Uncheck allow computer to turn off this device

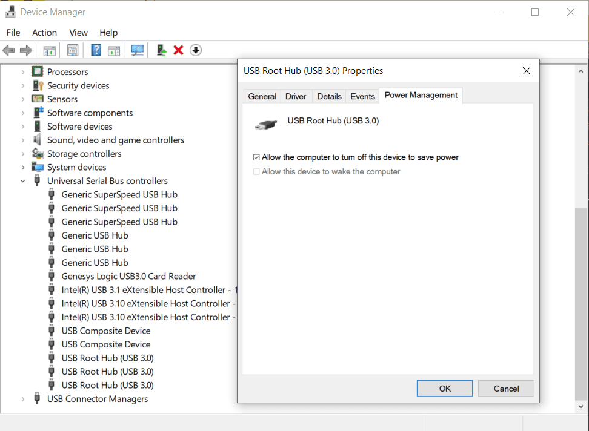(256, 157)
